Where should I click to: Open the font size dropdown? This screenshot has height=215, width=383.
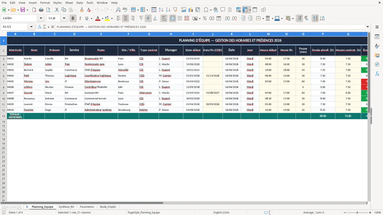(x=64, y=18)
